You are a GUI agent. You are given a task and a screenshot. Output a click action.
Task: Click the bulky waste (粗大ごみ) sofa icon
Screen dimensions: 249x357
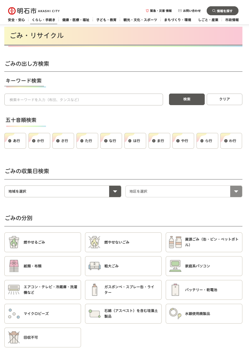point(94,266)
